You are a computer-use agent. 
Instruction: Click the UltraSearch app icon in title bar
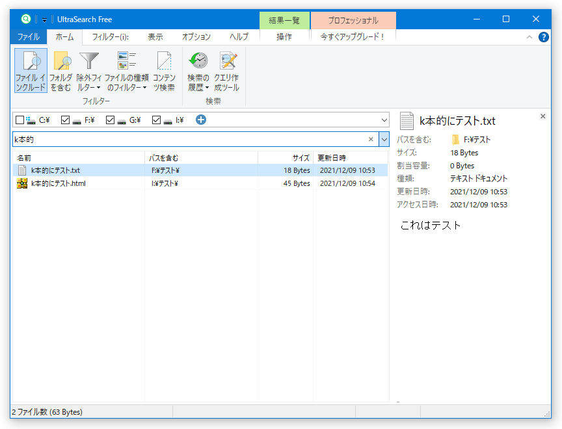25,19
